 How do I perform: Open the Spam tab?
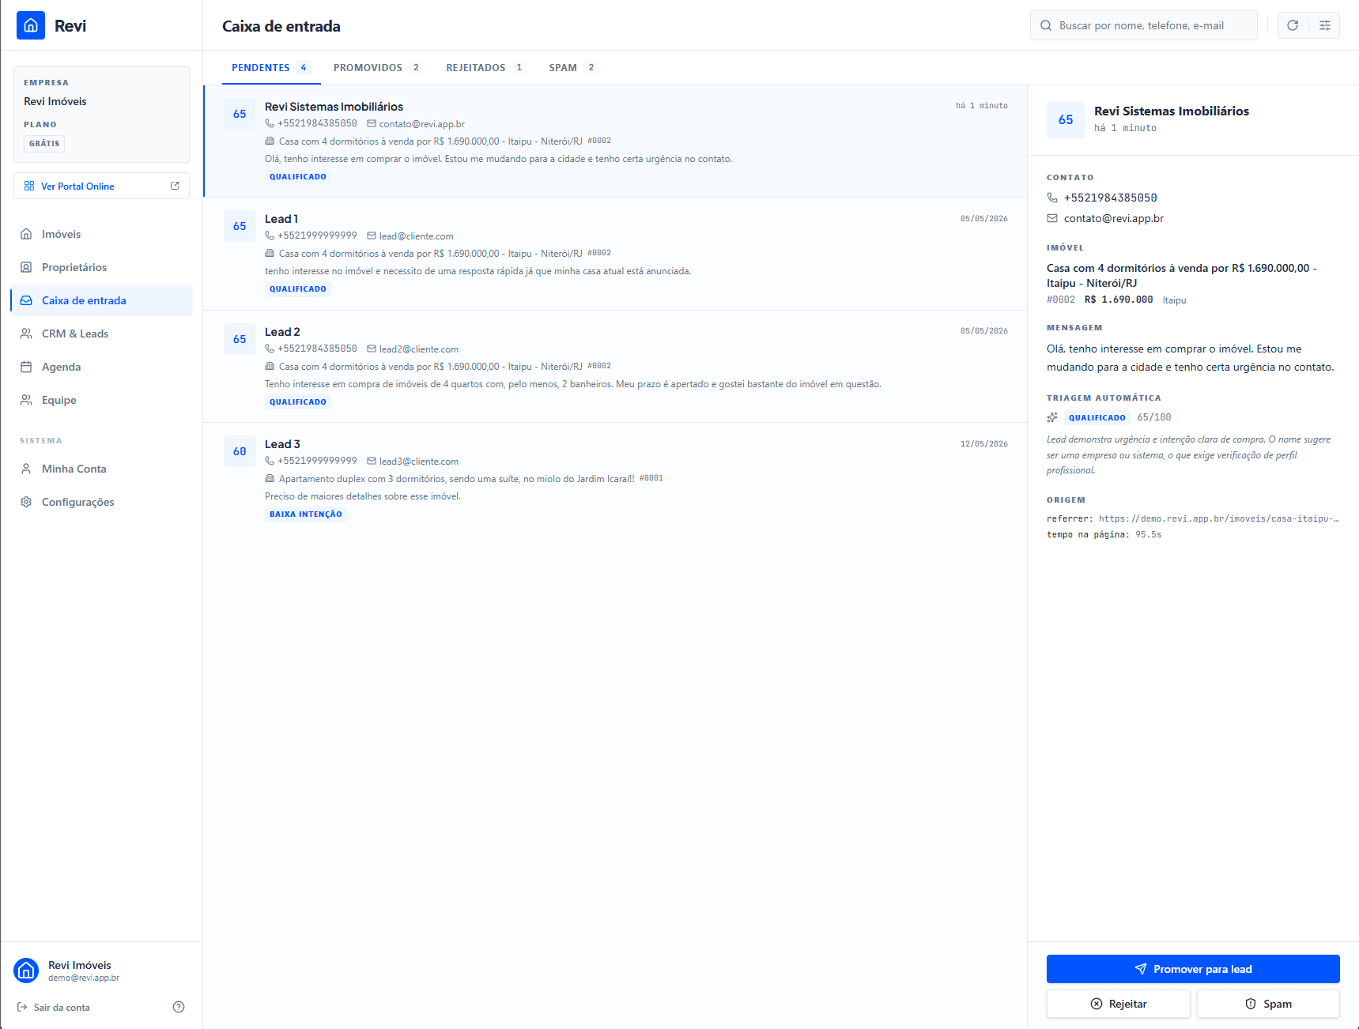pyautogui.click(x=572, y=68)
